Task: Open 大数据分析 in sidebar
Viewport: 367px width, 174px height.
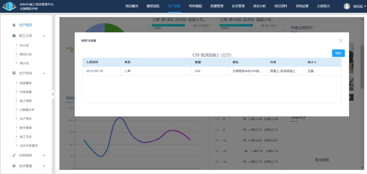Action: coord(27,110)
